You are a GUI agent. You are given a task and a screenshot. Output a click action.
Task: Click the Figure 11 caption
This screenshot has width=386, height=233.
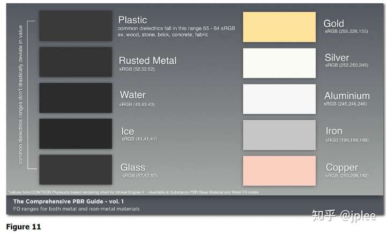(x=24, y=227)
